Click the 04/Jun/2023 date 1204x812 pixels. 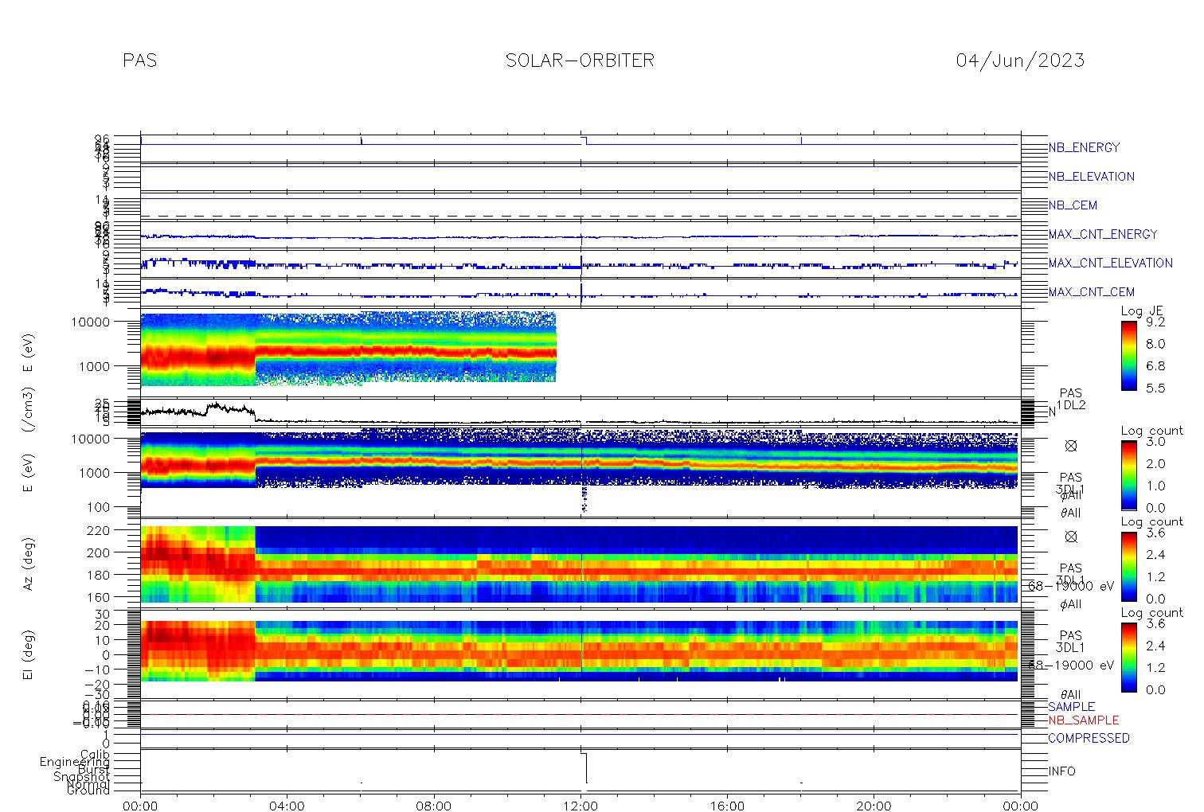[1020, 61]
